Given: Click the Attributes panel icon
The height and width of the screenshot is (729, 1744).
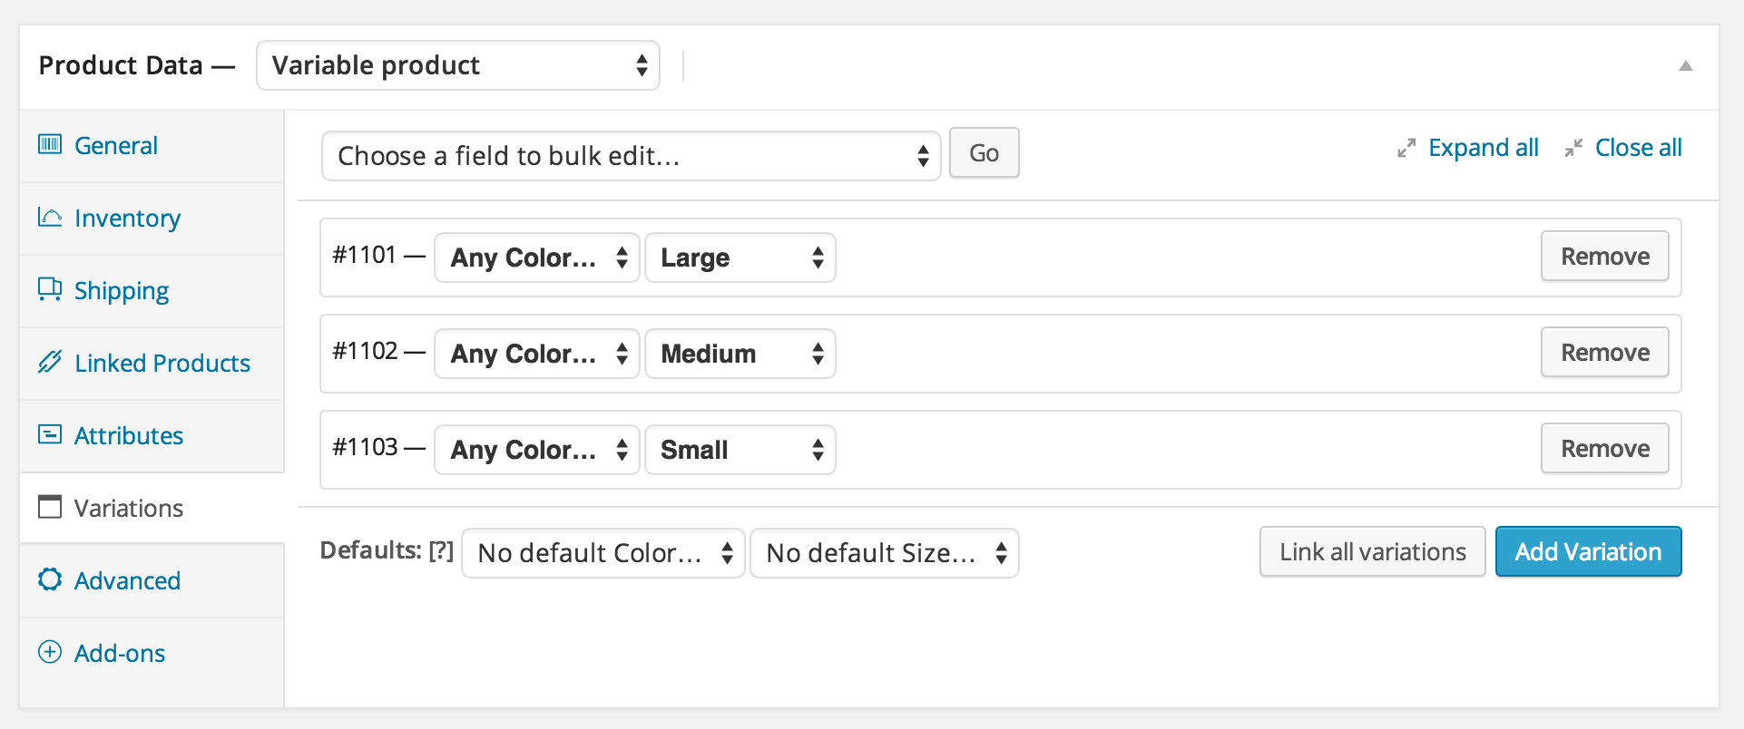Looking at the screenshot, I should [50, 434].
